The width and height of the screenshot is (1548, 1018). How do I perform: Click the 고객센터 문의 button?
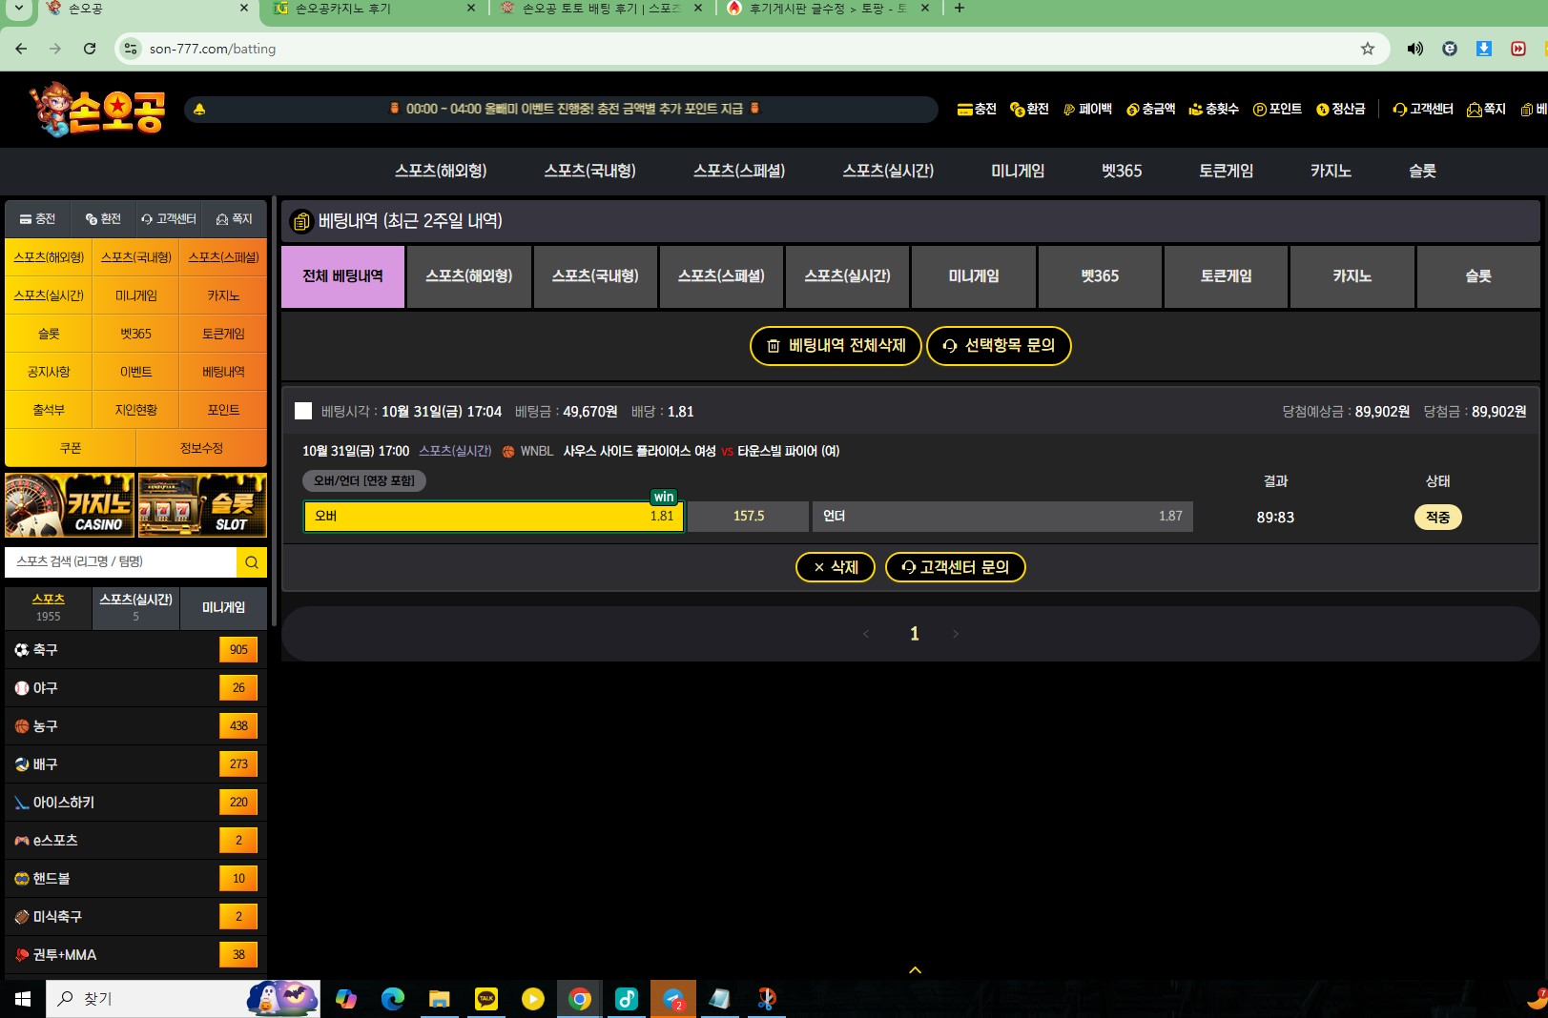coord(955,567)
